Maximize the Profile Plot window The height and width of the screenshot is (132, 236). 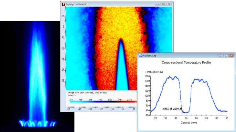point(226,56)
